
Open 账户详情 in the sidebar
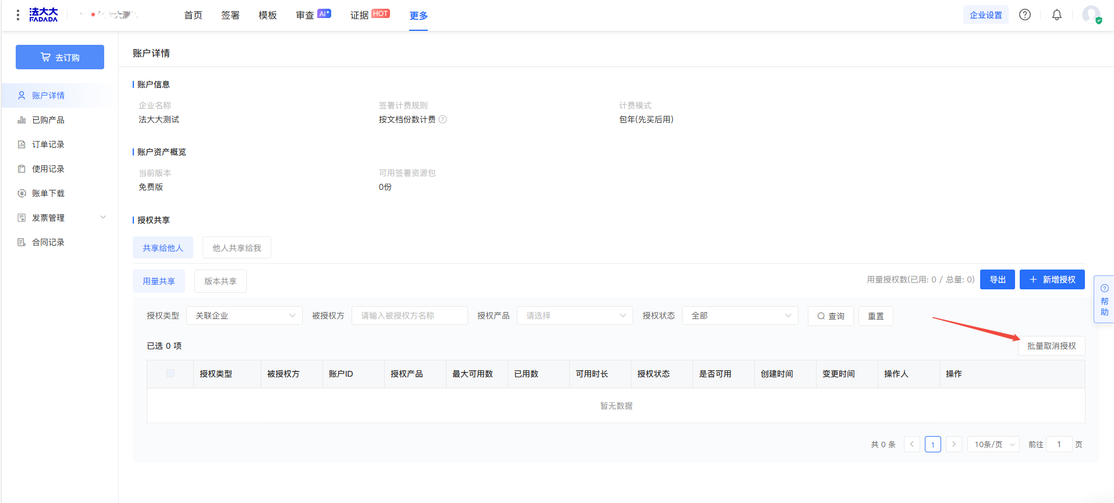tap(59, 95)
